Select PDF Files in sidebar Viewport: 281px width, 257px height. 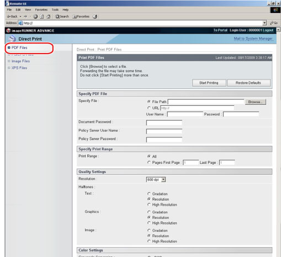[x=19, y=47]
